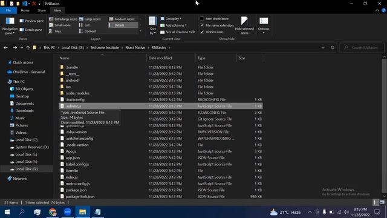
Task: Open Chrome from the taskbar
Action: 53,212
